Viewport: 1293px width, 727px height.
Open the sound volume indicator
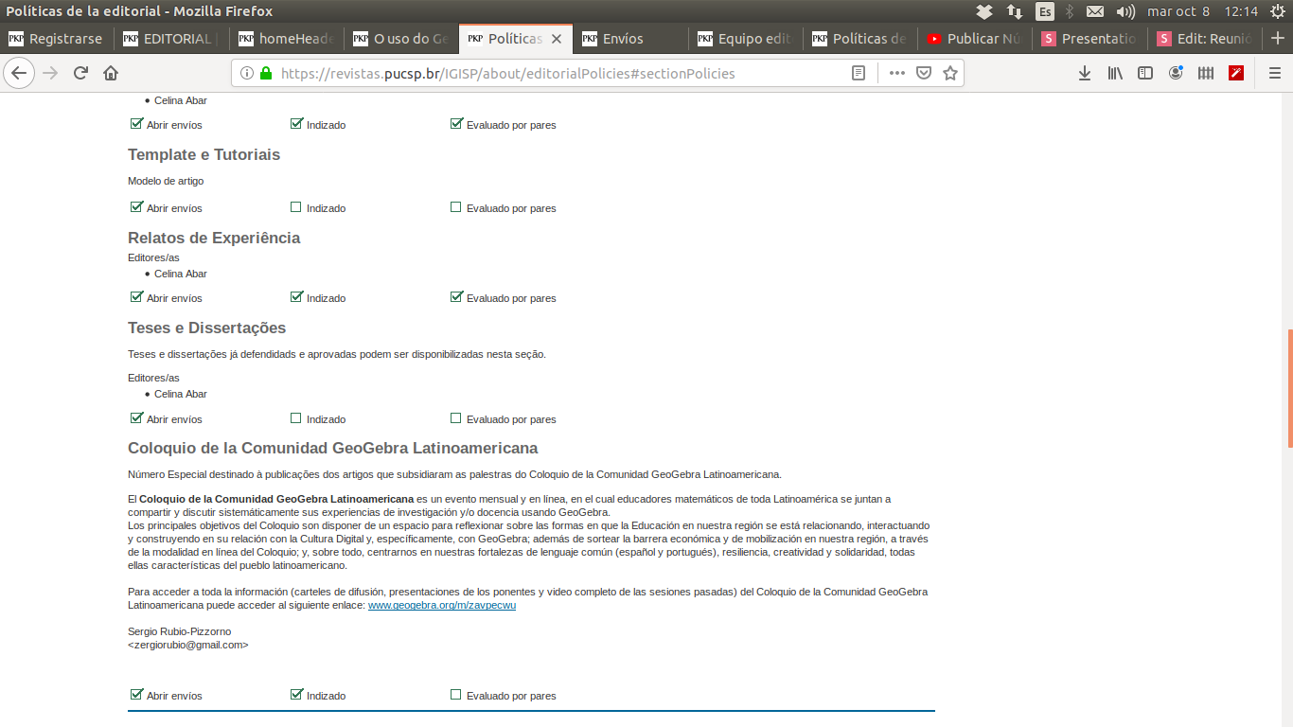1125,11
